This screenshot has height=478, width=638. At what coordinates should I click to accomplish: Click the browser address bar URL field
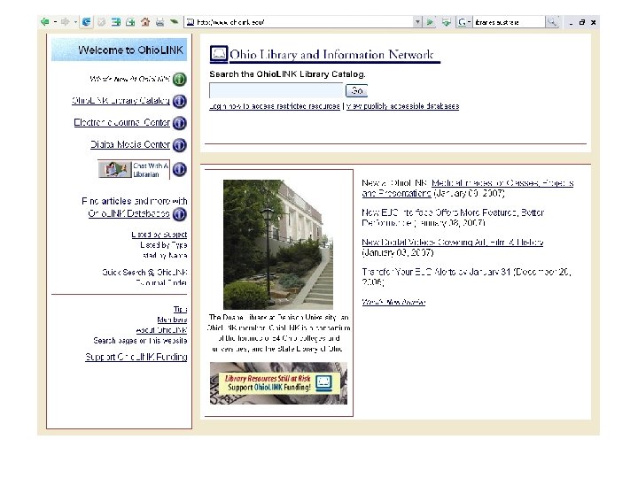(303, 22)
